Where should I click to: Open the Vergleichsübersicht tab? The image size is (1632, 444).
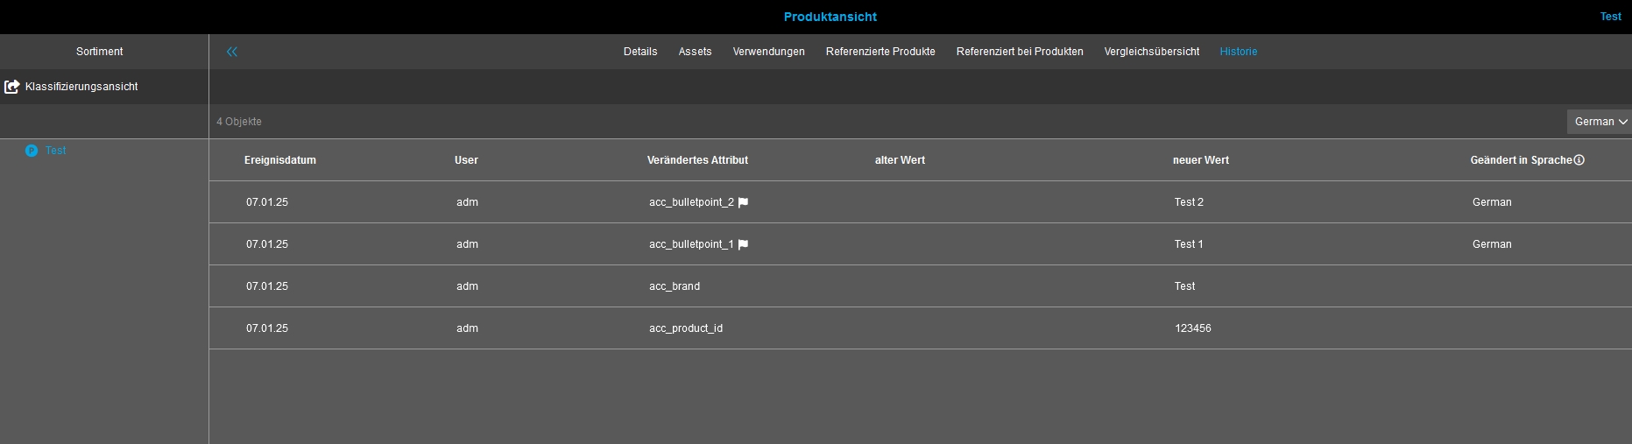(1152, 52)
